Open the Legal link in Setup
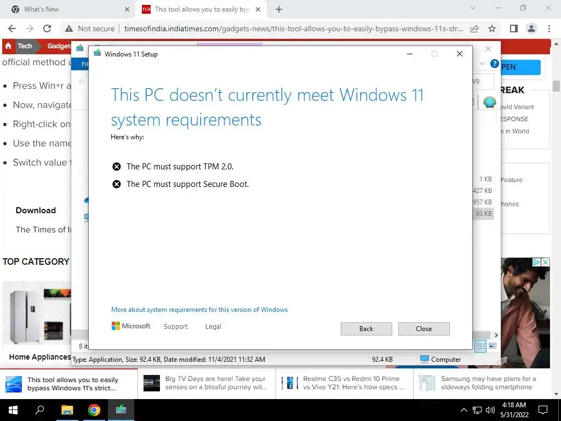 213,327
